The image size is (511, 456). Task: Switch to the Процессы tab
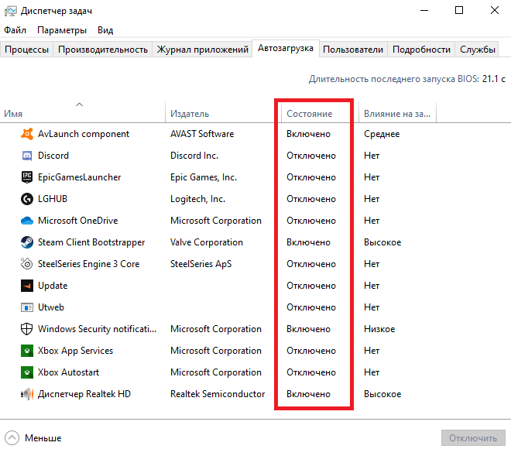click(27, 50)
